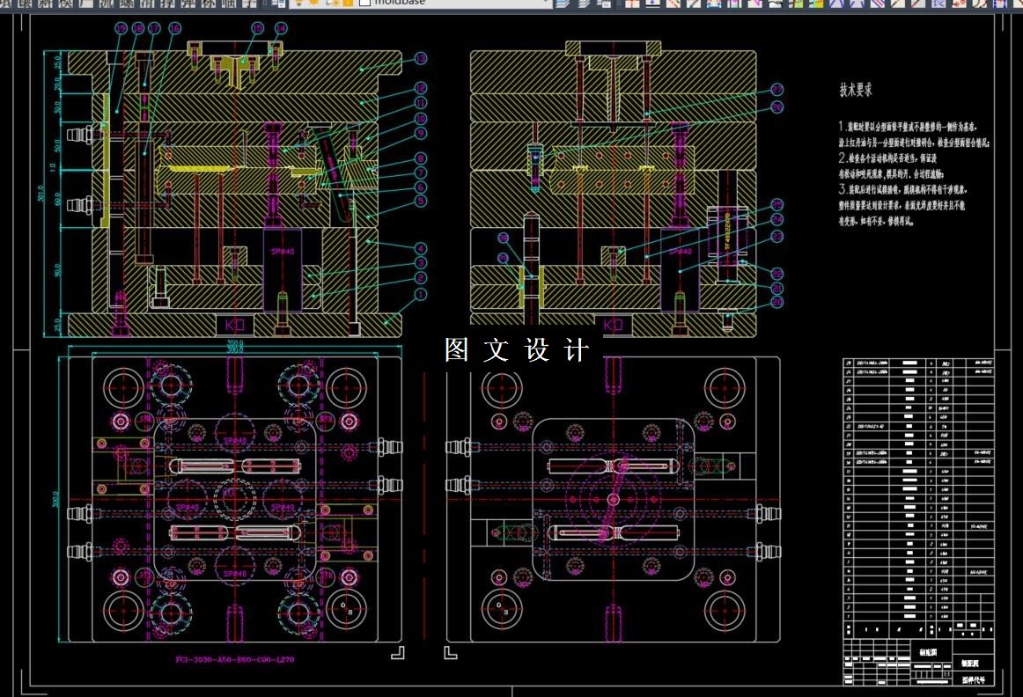Click the arrow at the right end of the layer list
The height and width of the screenshot is (697, 1023).
coord(546,3)
